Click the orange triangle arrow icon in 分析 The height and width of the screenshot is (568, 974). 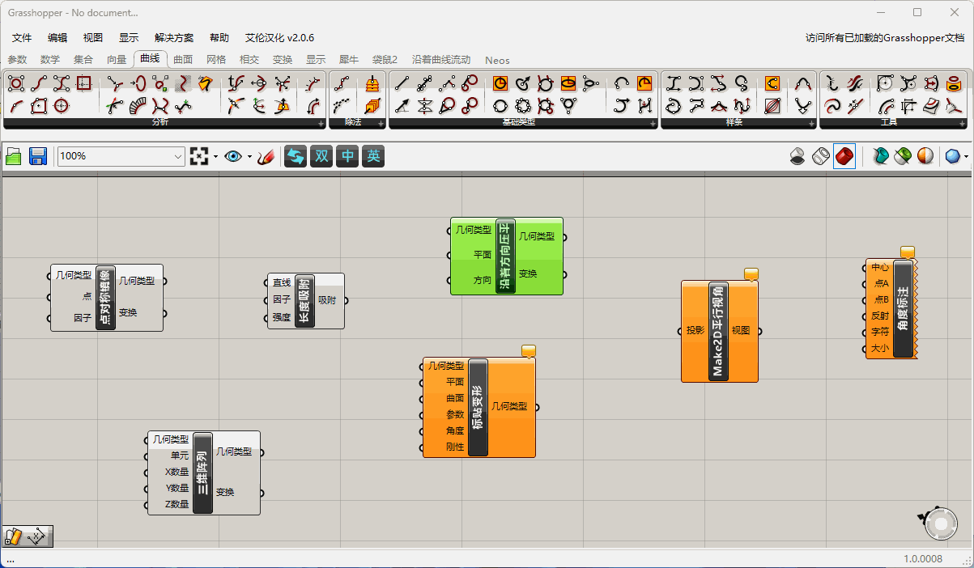coord(282,105)
